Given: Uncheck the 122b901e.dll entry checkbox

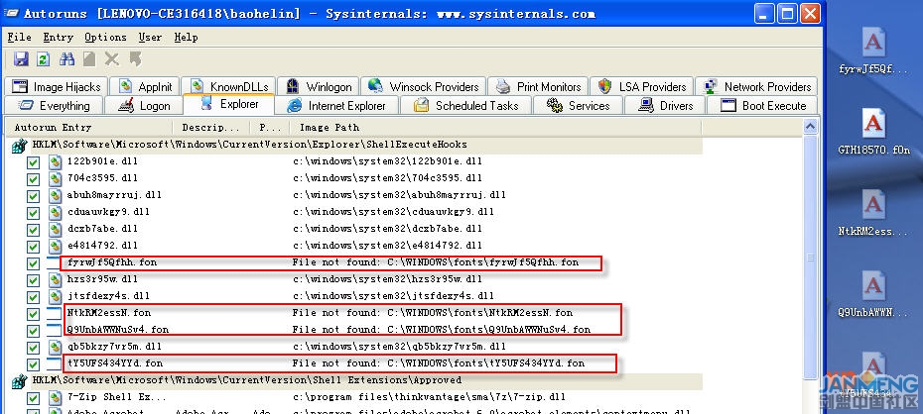Looking at the screenshot, I should coord(33,162).
